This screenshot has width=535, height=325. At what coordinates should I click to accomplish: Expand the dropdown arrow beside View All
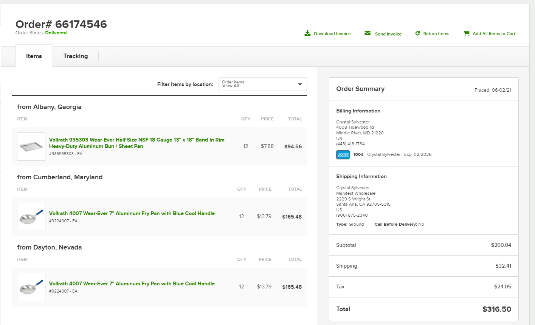(x=300, y=84)
